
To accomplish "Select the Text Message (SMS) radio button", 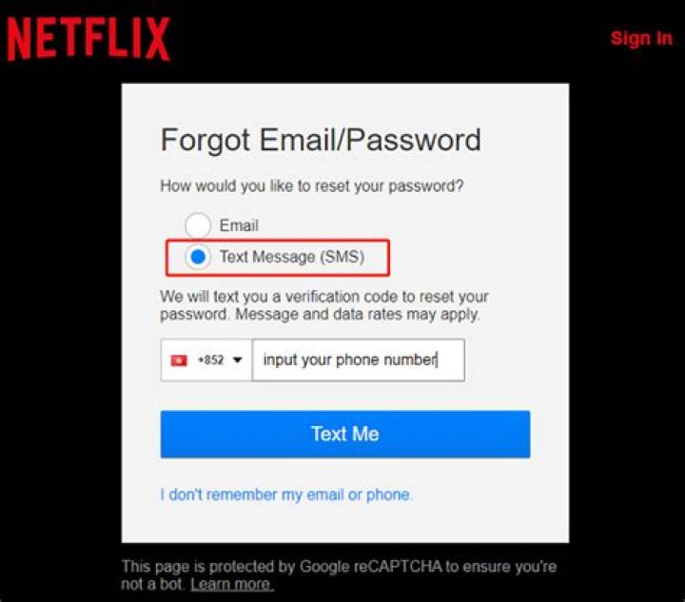I will [x=197, y=256].
